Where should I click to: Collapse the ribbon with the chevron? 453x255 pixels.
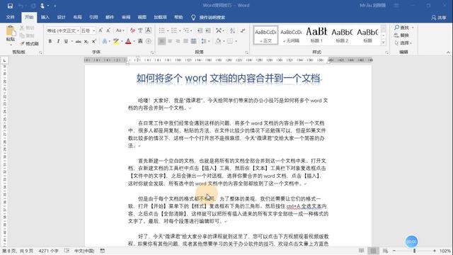pyautogui.click(x=448, y=52)
